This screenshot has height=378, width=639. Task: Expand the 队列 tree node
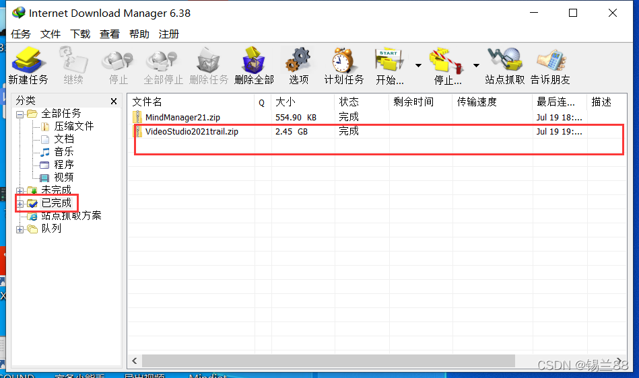tap(20, 229)
